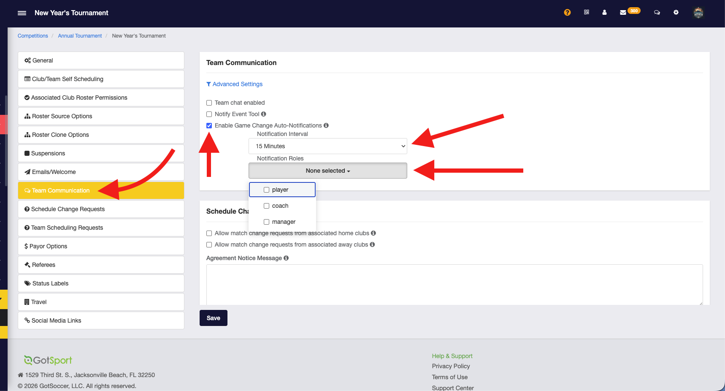Screen dimensions: 725x391
Task: Click inside the Agreement Notice Message text area
Action: (454, 284)
